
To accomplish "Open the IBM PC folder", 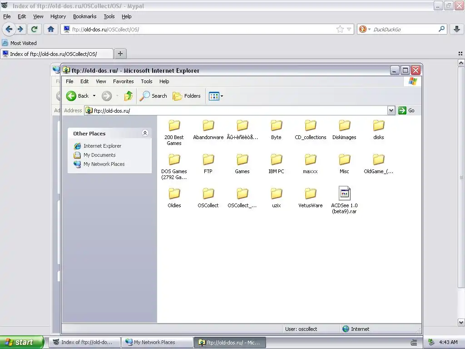I will pos(276,164).
